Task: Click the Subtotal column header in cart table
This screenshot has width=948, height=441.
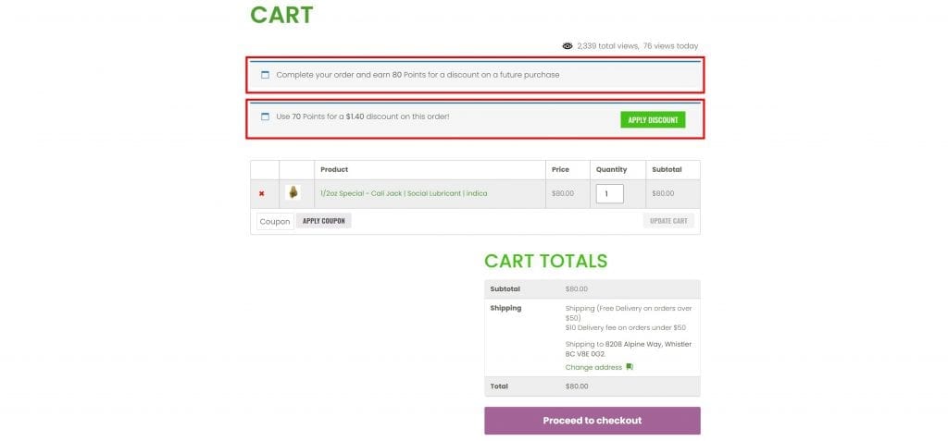Action: tap(667, 169)
